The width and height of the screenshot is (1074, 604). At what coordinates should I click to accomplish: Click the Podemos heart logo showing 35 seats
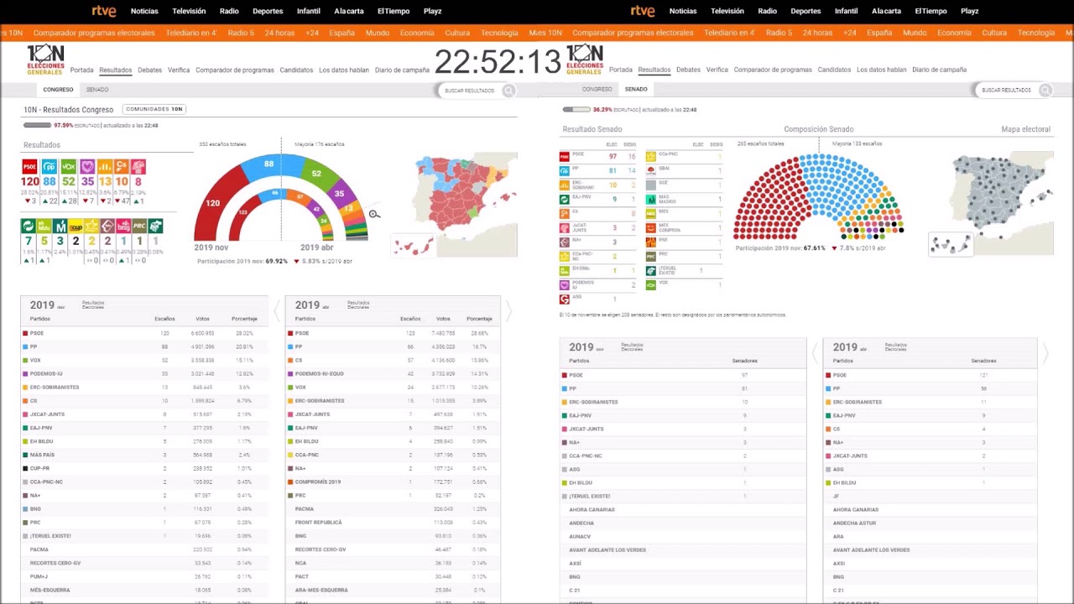coord(88,166)
